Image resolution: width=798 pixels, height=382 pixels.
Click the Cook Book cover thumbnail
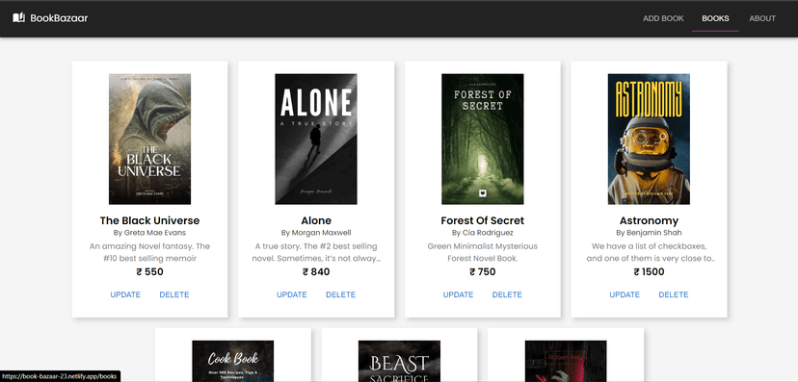click(x=232, y=361)
